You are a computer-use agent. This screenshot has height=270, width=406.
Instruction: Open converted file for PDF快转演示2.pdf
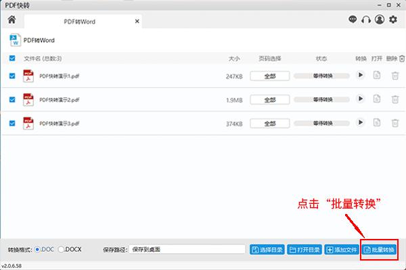pyautogui.click(x=377, y=99)
